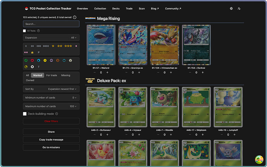Screen dimensions: 267x167
Task: Select the Owned filter
Action: (x=30, y=80)
